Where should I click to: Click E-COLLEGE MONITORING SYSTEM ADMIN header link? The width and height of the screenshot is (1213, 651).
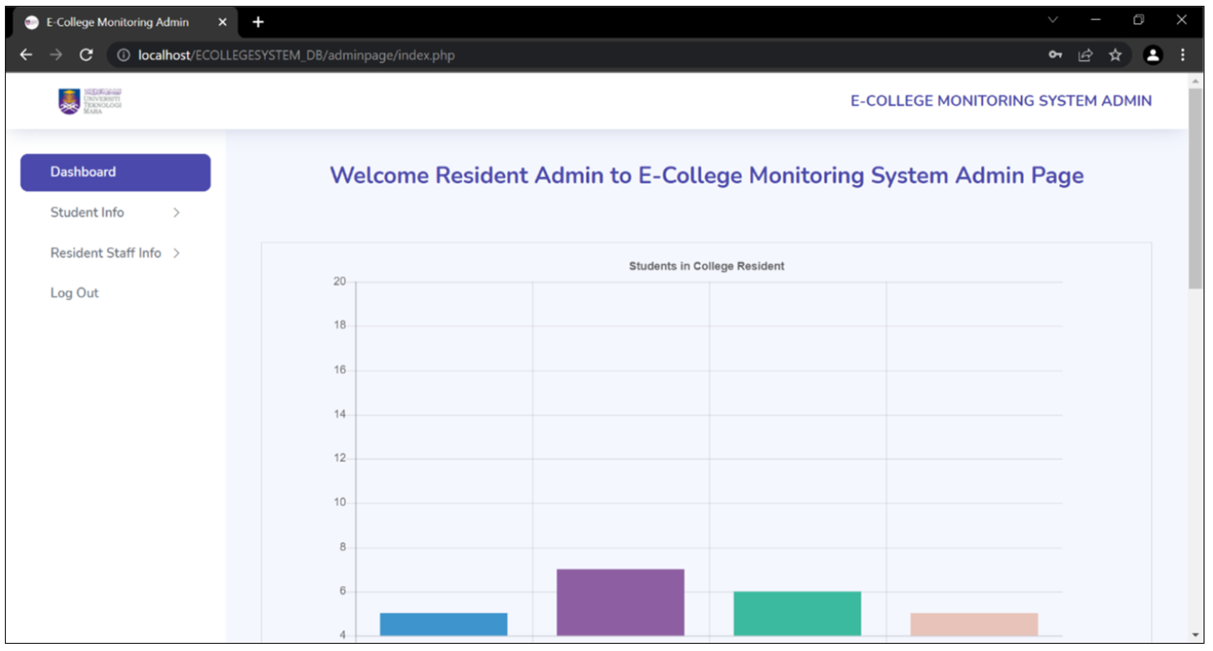pos(1001,101)
